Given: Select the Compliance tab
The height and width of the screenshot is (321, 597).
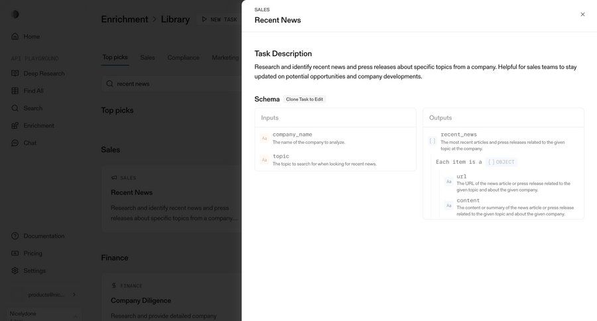Looking at the screenshot, I should pos(183,58).
